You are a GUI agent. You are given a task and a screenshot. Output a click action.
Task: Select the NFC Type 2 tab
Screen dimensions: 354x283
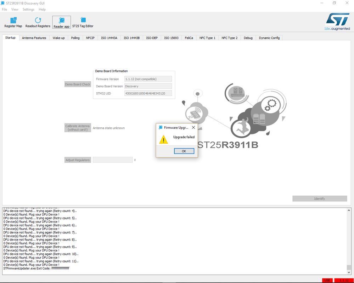(230, 38)
